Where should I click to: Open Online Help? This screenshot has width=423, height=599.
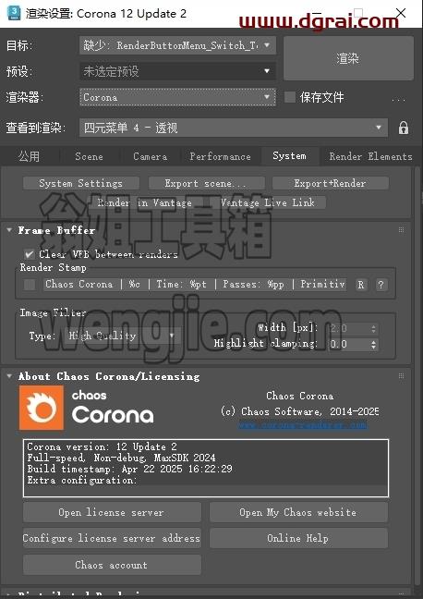(298, 538)
